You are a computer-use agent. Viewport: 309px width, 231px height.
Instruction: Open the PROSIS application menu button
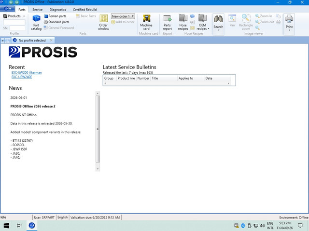tap(7, 9)
